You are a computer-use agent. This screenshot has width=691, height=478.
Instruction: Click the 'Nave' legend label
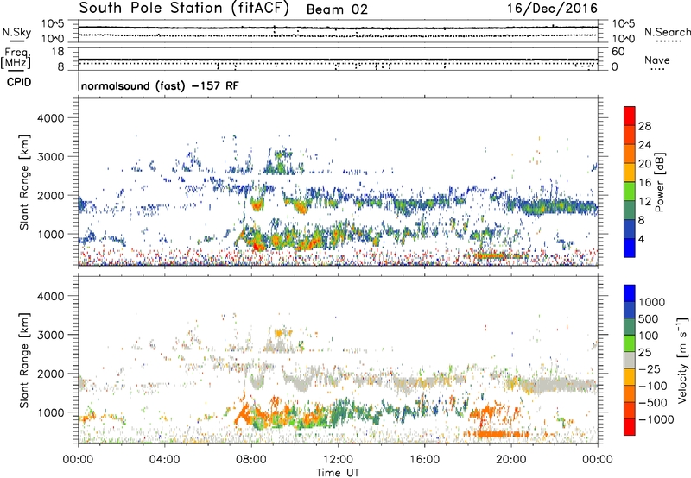coord(657,60)
